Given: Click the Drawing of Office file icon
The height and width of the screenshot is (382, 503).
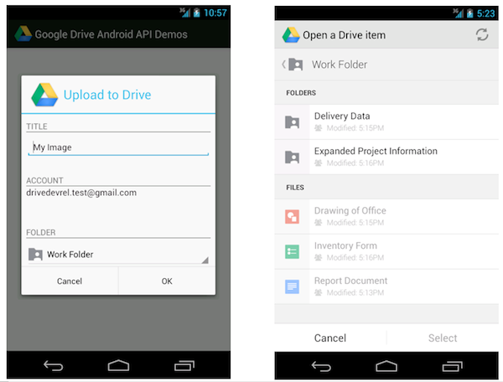Looking at the screenshot, I should pyautogui.click(x=292, y=217).
